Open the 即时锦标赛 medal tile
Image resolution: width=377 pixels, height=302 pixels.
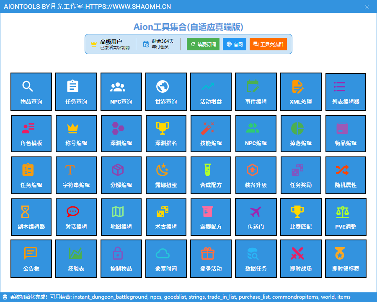pyautogui.click(x=346, y=259)
